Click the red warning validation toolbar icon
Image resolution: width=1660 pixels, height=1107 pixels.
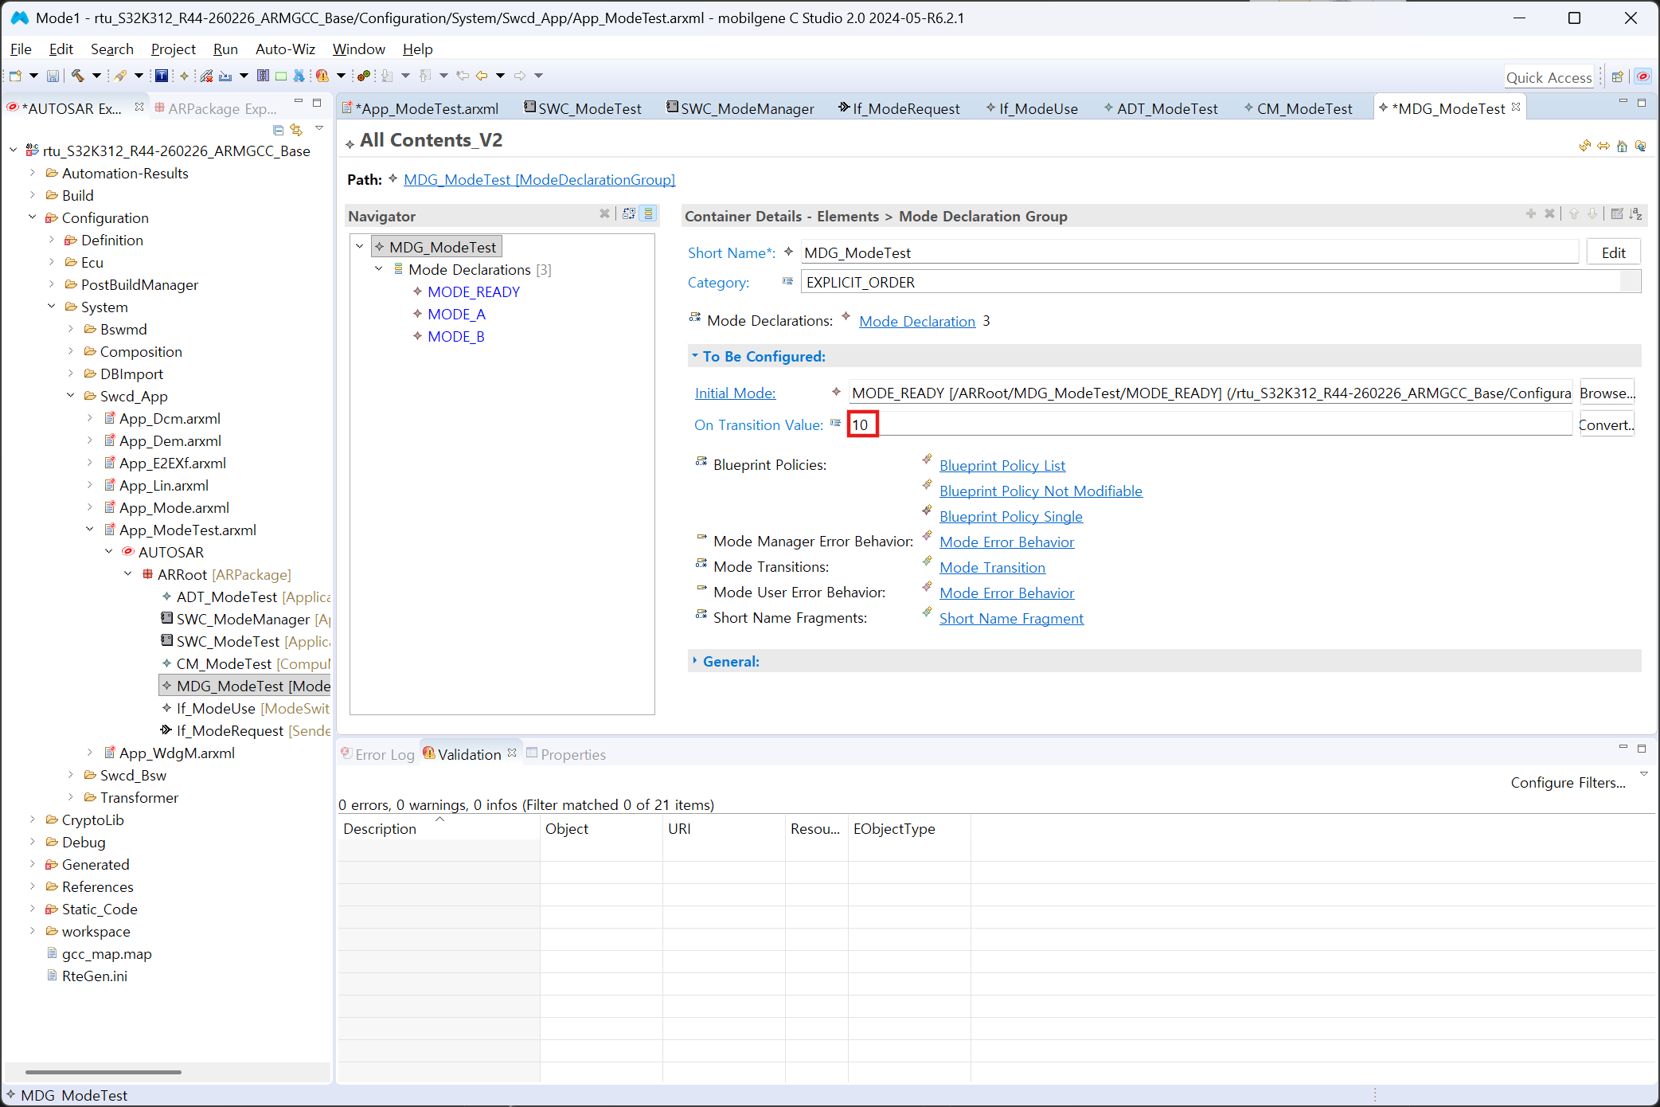click(x=322, y=76)
